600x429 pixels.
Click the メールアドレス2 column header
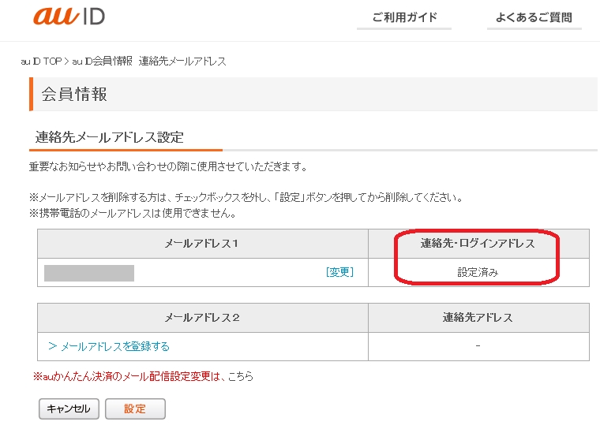[x=202, y=317]
